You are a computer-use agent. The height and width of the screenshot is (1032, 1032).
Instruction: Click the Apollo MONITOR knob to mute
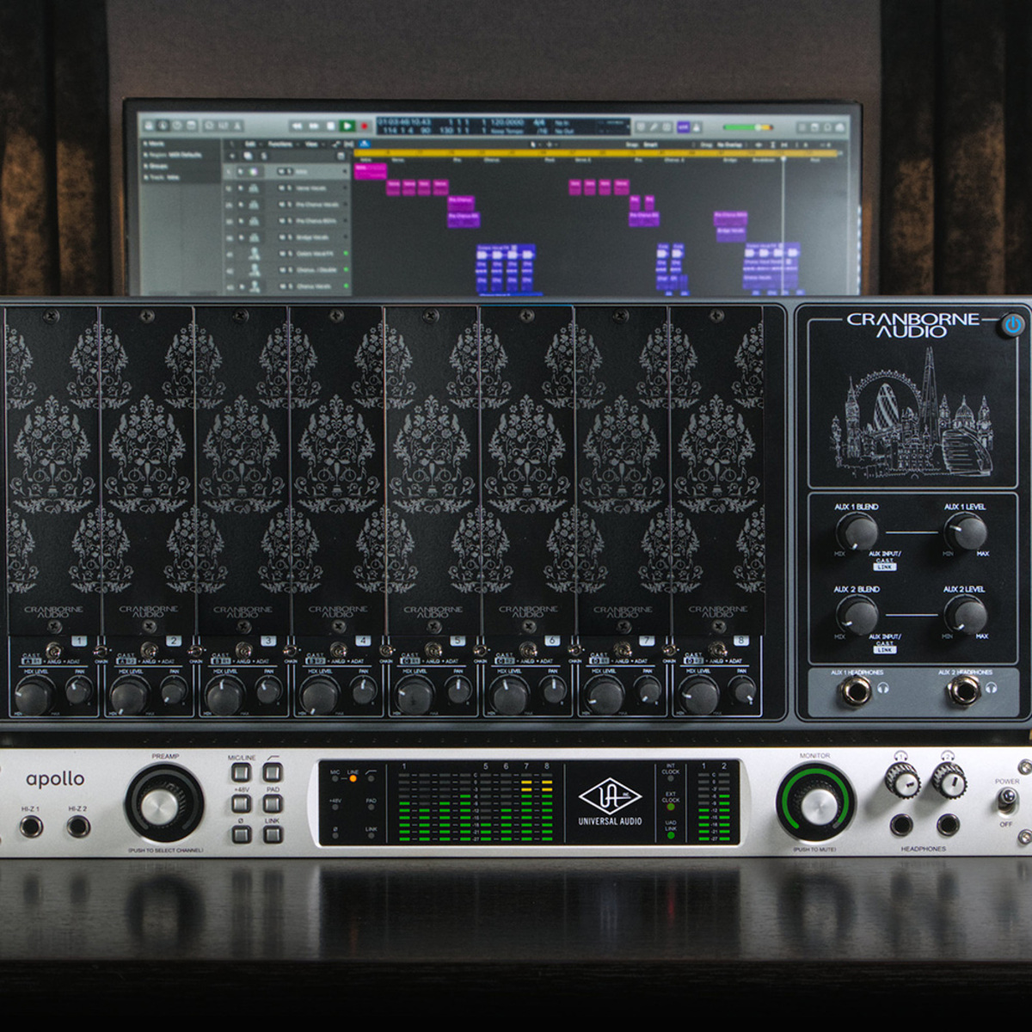pyautogui.click(x=814, y=803)
